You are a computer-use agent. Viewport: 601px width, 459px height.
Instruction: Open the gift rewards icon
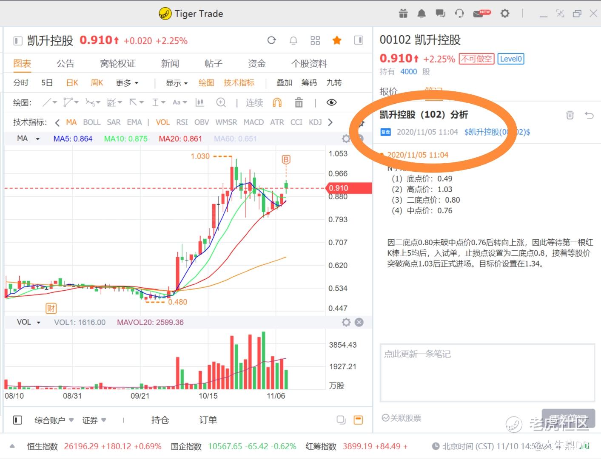click(403, 14)
